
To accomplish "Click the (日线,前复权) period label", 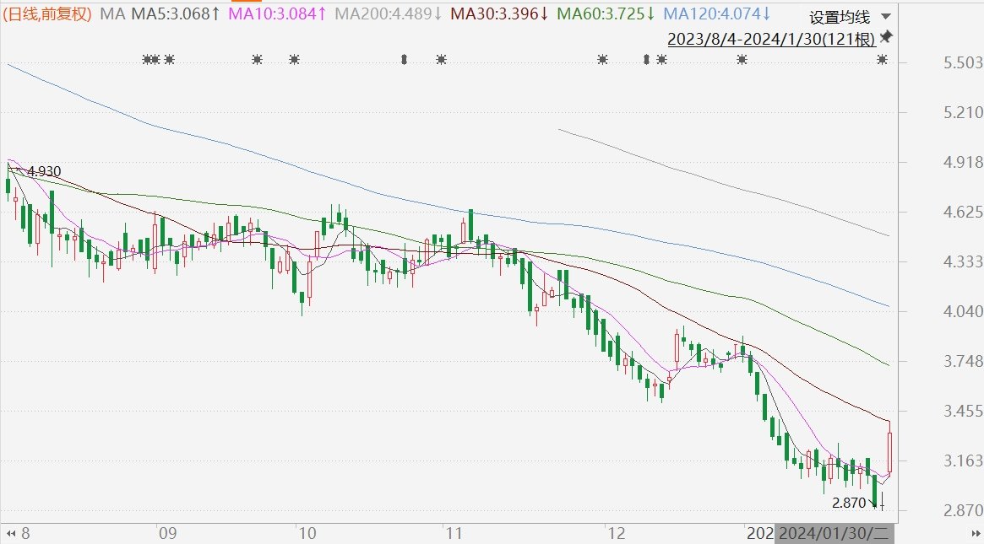I will tap(48, 13).
